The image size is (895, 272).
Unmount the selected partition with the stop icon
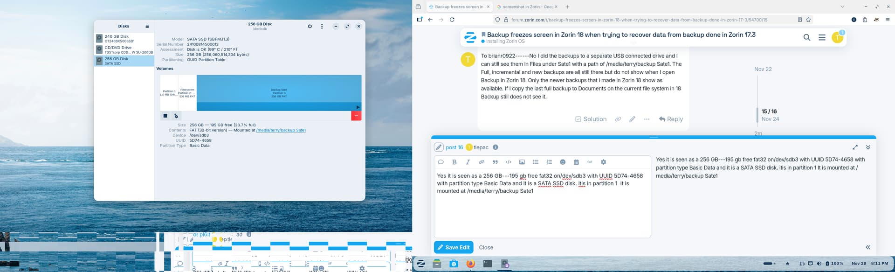tap(165, 116)
